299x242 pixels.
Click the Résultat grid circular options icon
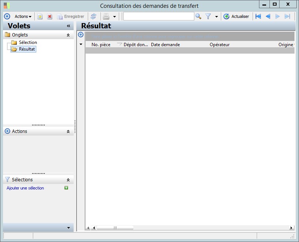pyautogui.click(x=81, y=35)
